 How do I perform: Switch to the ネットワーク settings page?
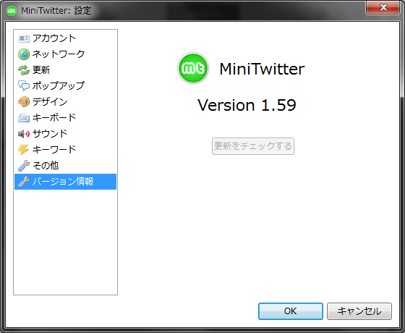[65, 54]
